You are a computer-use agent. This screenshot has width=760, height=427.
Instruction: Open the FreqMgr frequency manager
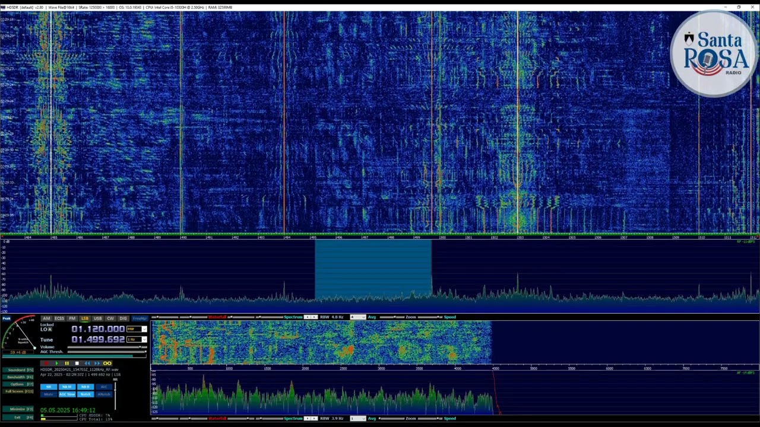point(140,318)
